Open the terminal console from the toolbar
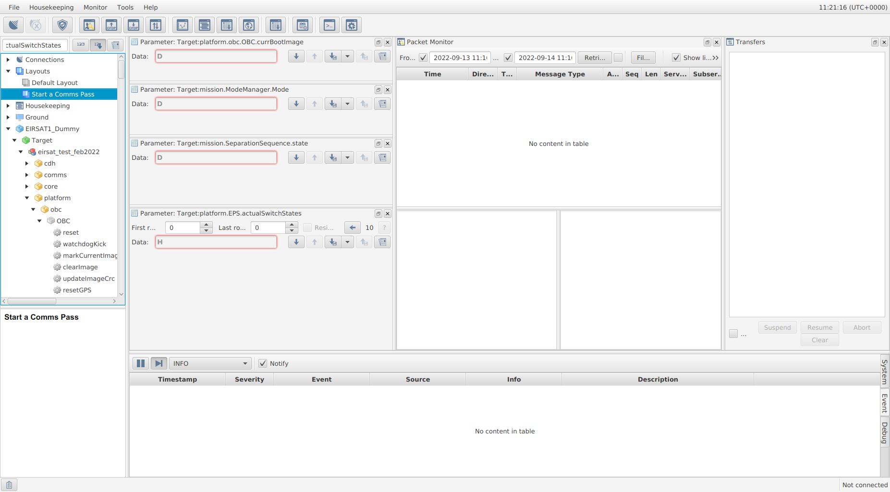Screen dimensions: 890x492 coord(329,25)
